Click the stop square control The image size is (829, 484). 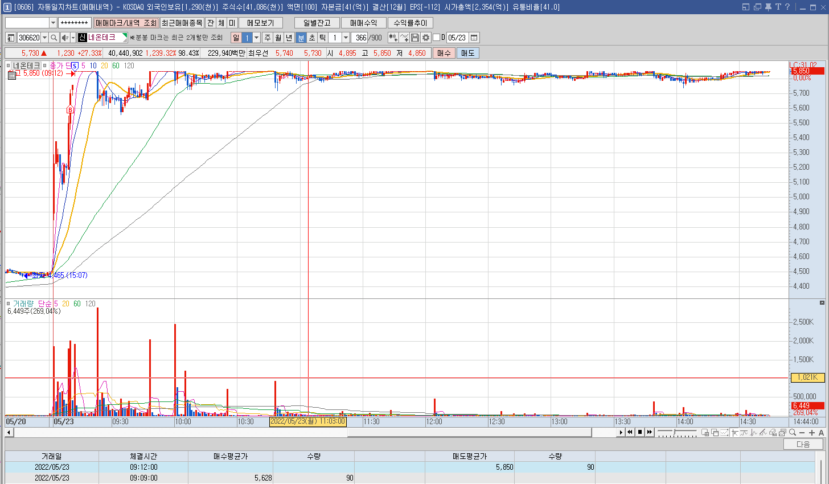click(640, 432)
